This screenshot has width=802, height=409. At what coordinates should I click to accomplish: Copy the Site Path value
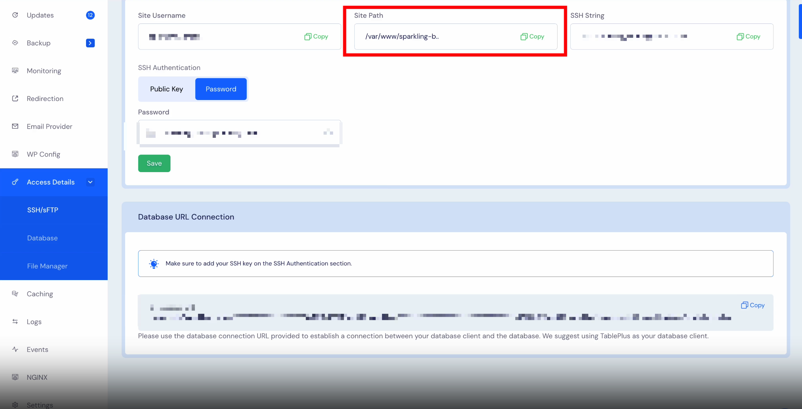pos(532,37)
